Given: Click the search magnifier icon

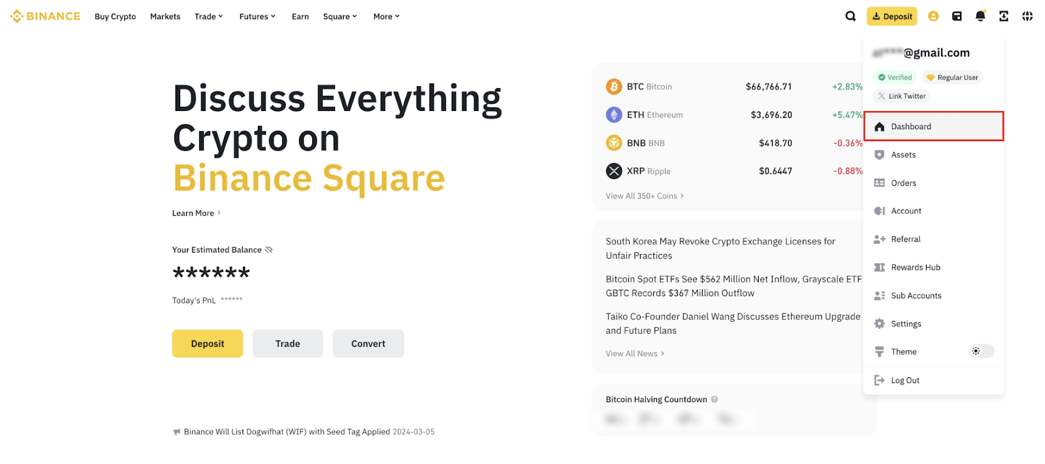Looking at the screenshot, I should pos(850,16).
